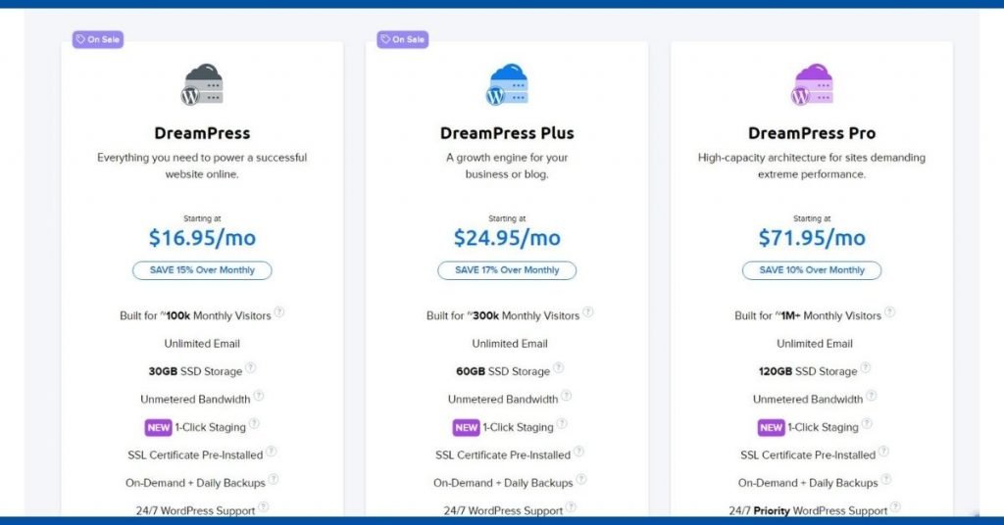Screen dimensions: 1004x525
Task: Open help icon beside 300k Monthly Visitors
Action: point(588,312)
